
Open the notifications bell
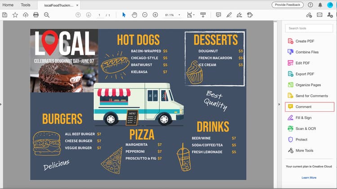pos(320,5)
